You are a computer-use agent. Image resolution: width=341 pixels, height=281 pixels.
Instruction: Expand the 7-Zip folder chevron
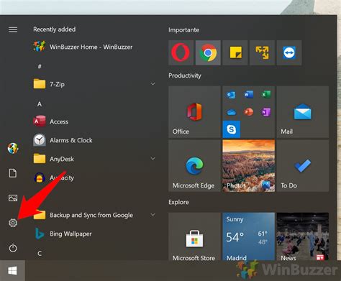pyautogui.click(x=153, y=84)
